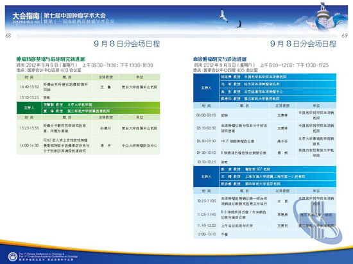Select the 15:25-15:55 row in green table
The image size is (353, 264).
(x=89, y=128)
